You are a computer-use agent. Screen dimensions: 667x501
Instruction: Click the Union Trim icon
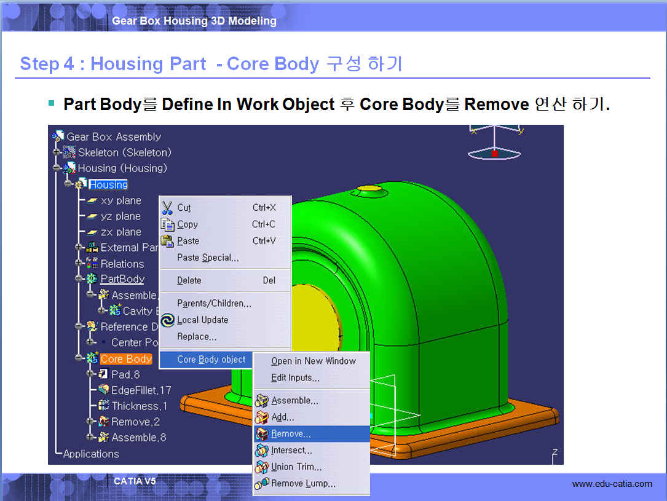262,467
